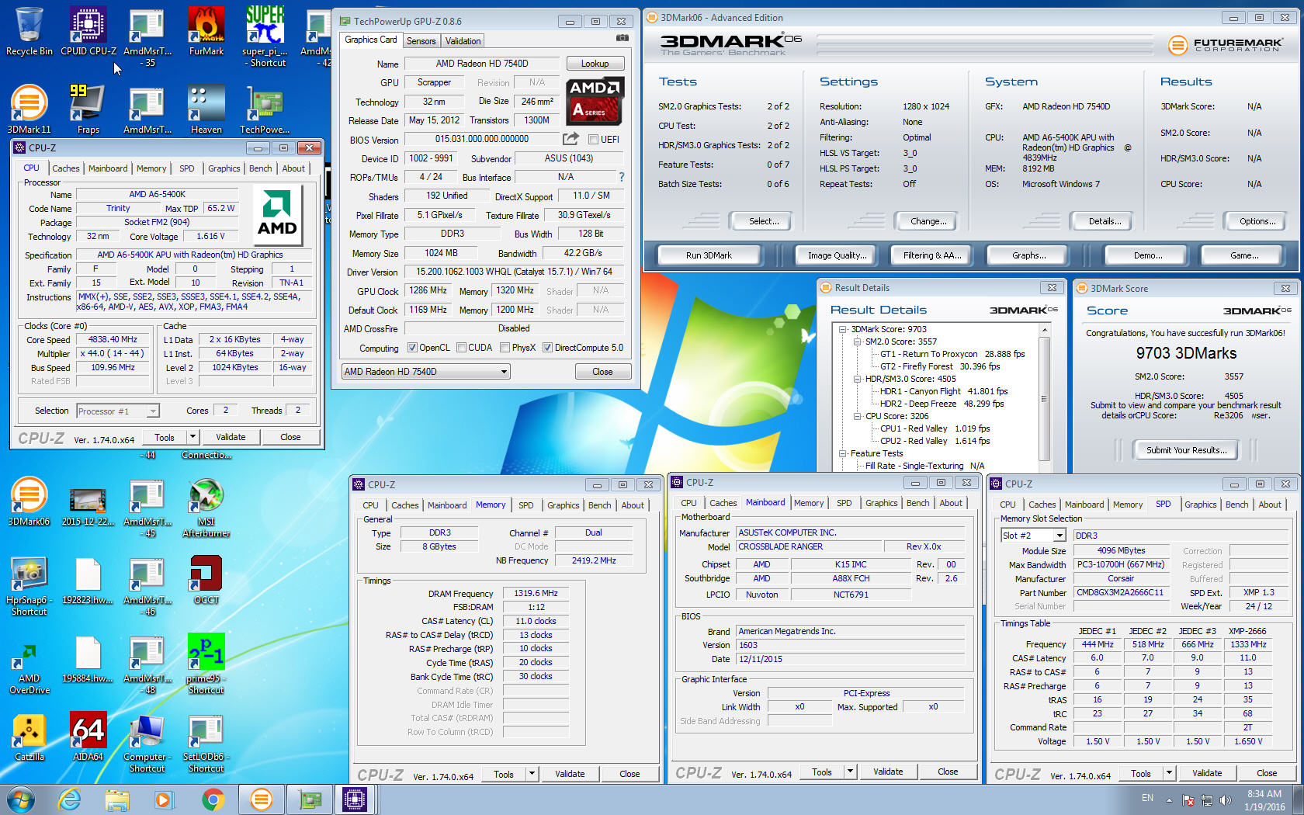Collapse 3DMark Score tree node
The height and width of the screenshot is (815, 1304).
tap(843, 329)
